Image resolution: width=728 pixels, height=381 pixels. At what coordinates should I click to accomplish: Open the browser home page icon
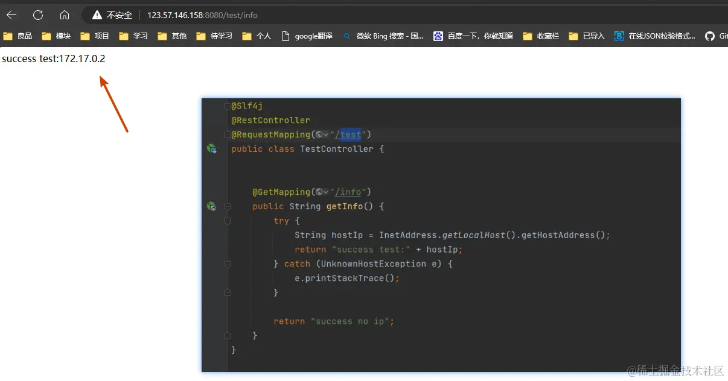[65, 15]
